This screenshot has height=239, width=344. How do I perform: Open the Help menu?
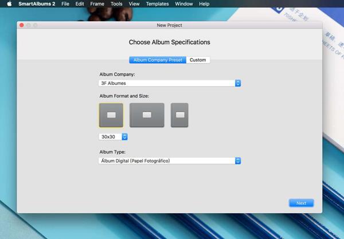point(204,4)
